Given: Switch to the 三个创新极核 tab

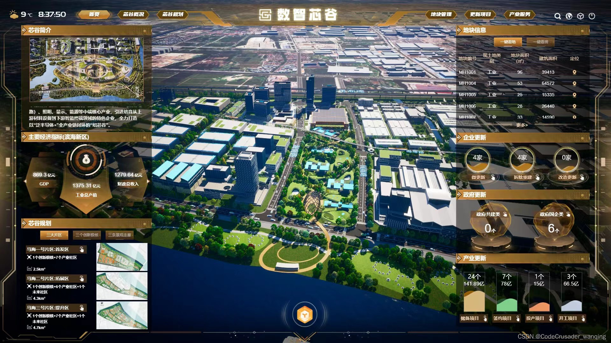Looking at the screenshot, I should click(87, 235).
